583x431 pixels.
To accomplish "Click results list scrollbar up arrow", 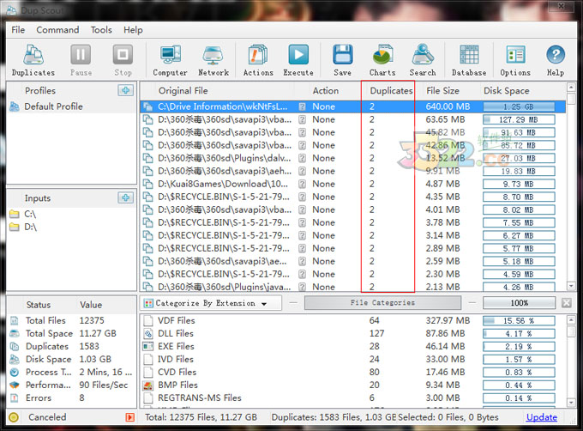I will tap(571, 88).
